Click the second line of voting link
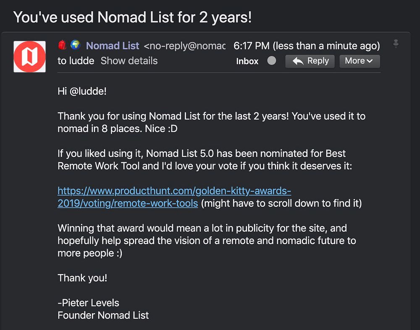The height and width of the screenshot is (330, 420). pyautogui.click(x=128, y=203)
